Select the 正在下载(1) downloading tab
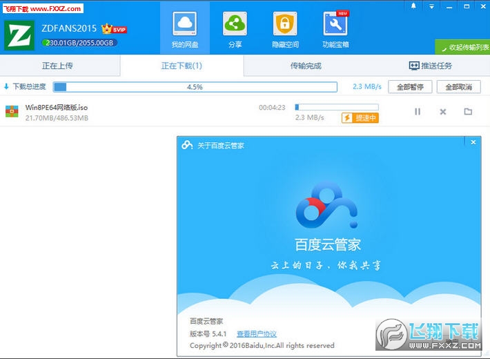 click(x=182, y=66)
